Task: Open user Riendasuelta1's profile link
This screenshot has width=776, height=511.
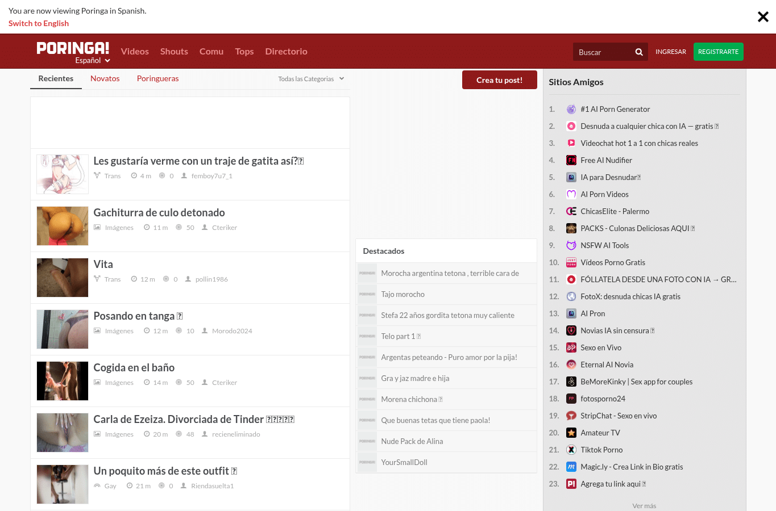Action: [213, 486]
